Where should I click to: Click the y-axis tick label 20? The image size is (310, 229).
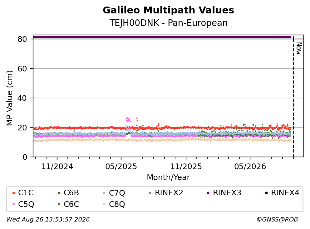click(22, 128)
